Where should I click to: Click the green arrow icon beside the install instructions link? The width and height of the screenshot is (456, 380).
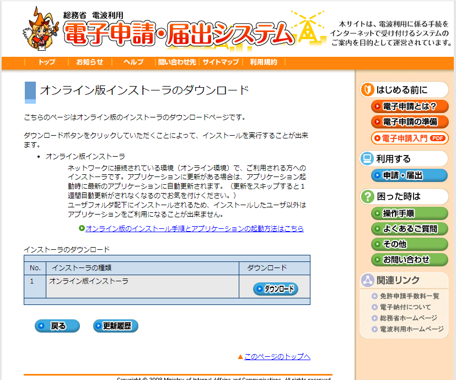(82, 228)
